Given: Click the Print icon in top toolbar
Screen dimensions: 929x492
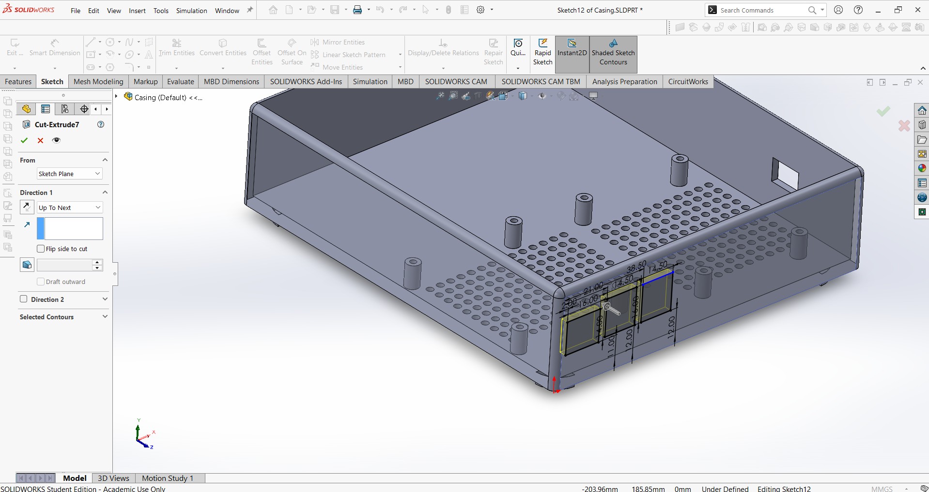Looking at the screenshot, I should tap(357, 10).
